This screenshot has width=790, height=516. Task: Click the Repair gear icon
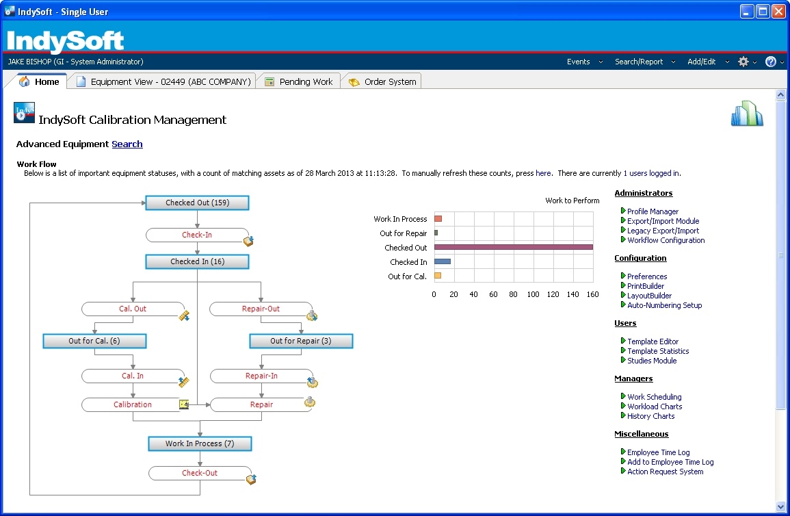click(310, 403)
